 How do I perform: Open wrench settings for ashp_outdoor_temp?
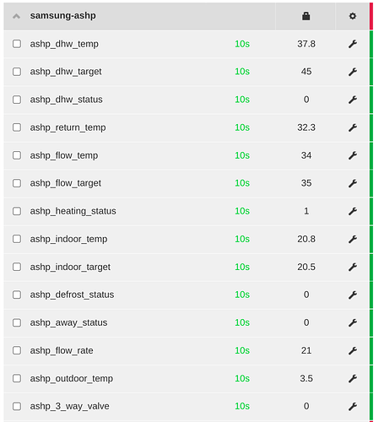pyautogui.click(x=353, y=378)
